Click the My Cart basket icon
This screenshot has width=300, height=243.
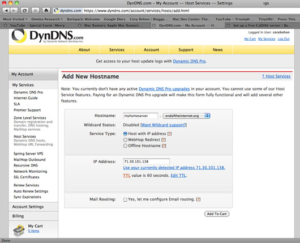coord(19,231)
